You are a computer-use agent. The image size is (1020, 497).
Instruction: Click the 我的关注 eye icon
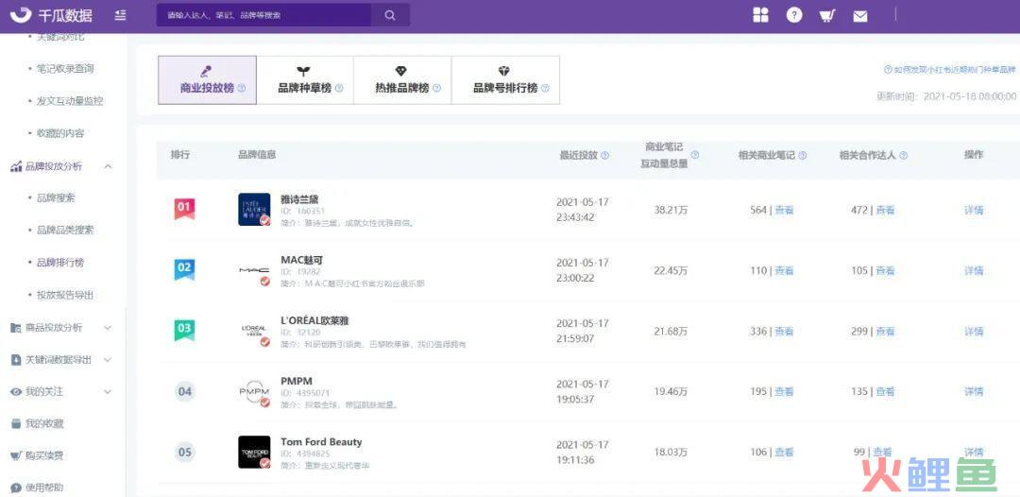(x=16, y=391)
